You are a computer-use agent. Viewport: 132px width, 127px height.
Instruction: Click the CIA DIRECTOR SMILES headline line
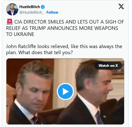point(69,22)
